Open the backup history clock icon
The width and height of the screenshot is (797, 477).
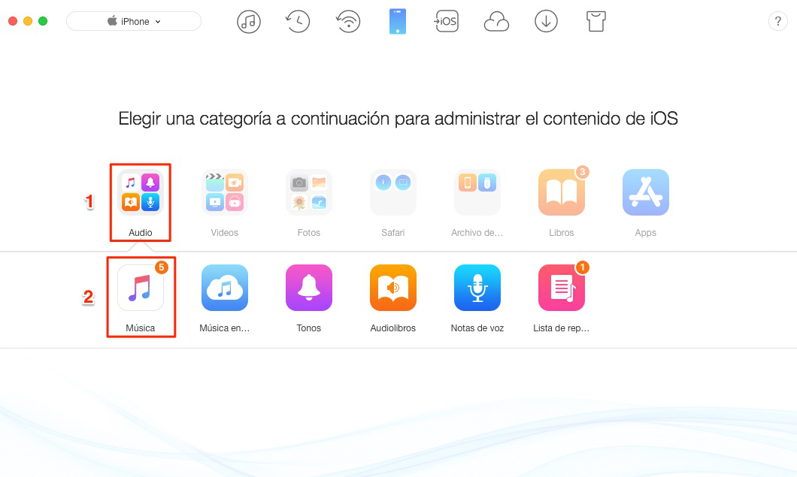(298, 22)
